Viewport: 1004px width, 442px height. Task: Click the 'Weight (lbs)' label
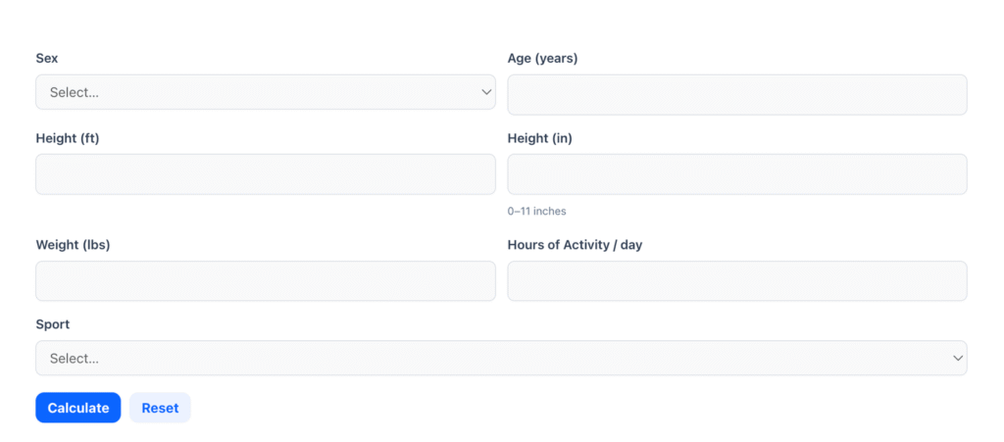coord(73,245)
